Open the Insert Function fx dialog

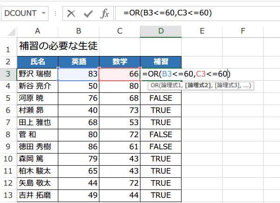(x=105, y=14)
